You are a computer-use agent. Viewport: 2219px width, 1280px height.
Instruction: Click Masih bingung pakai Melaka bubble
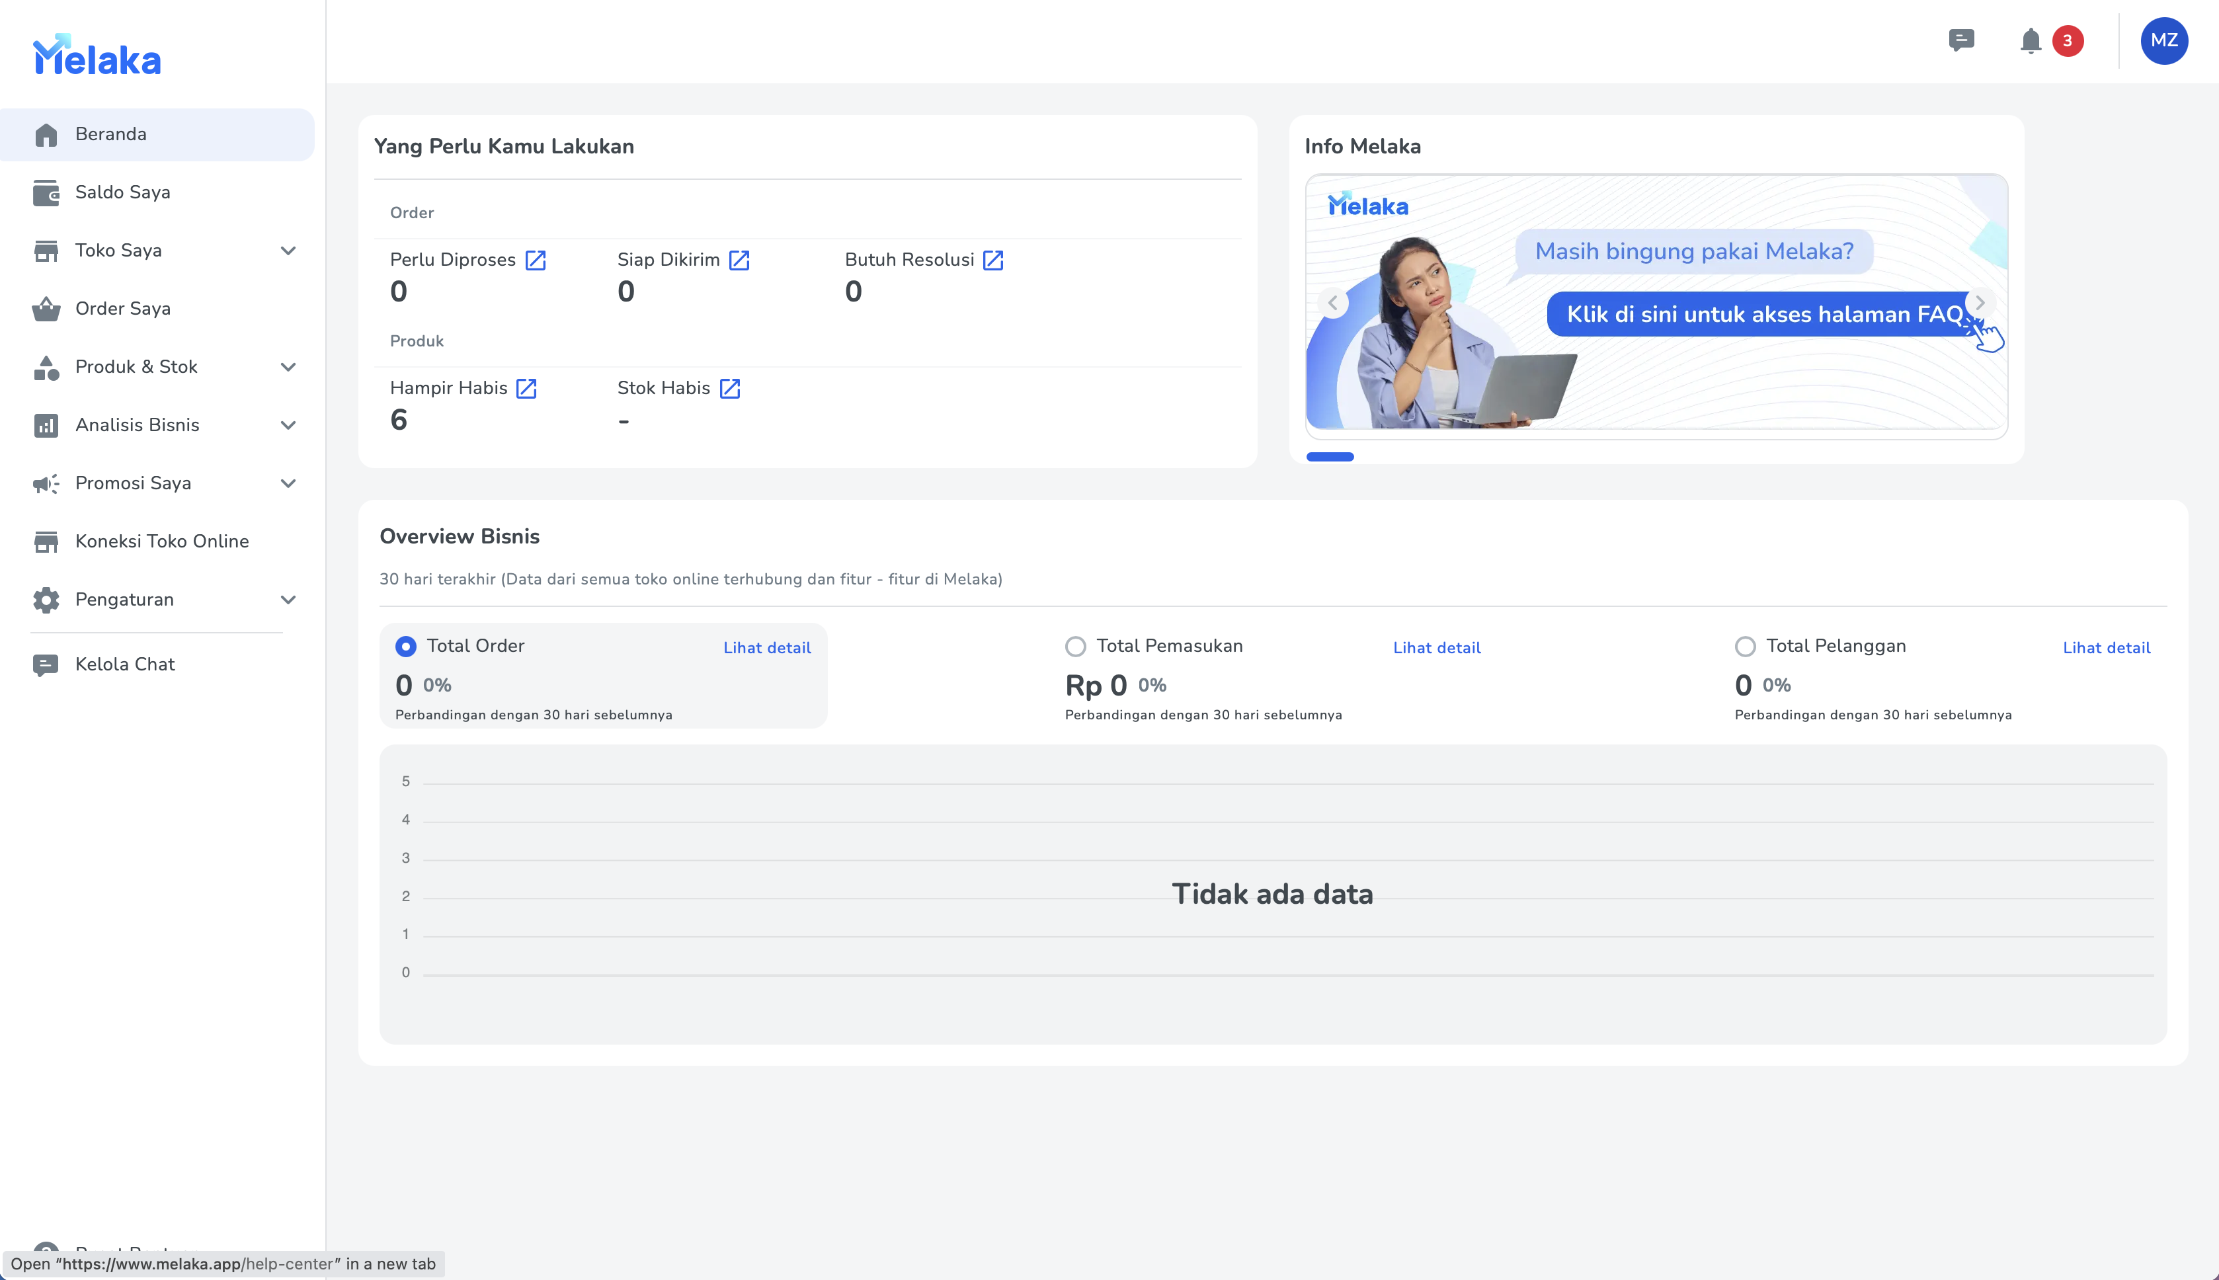1694,251
